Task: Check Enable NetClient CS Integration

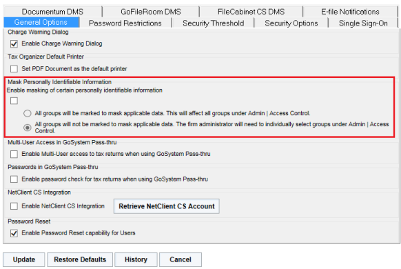Action: (14, 206)
